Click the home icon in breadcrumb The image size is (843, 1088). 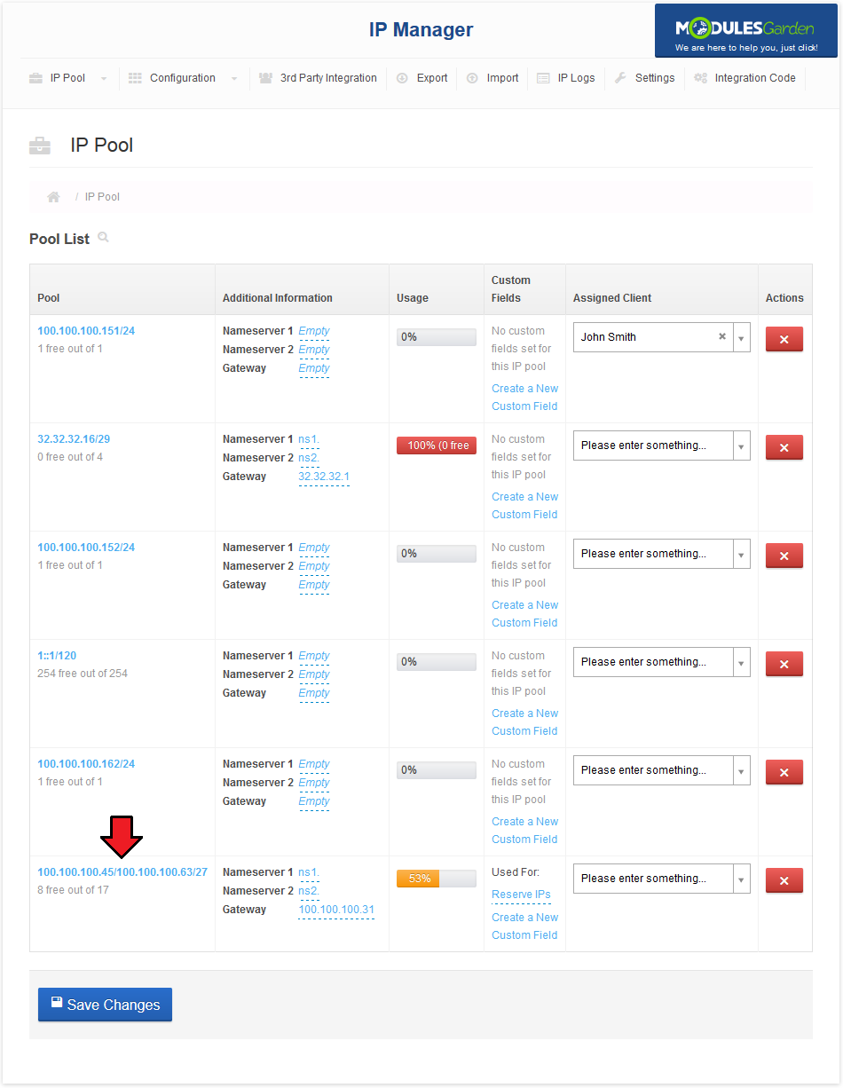53,197
